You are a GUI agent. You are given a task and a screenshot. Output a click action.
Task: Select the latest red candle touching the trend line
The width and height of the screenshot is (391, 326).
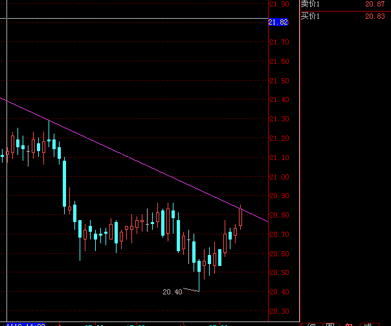click(240, 217)
